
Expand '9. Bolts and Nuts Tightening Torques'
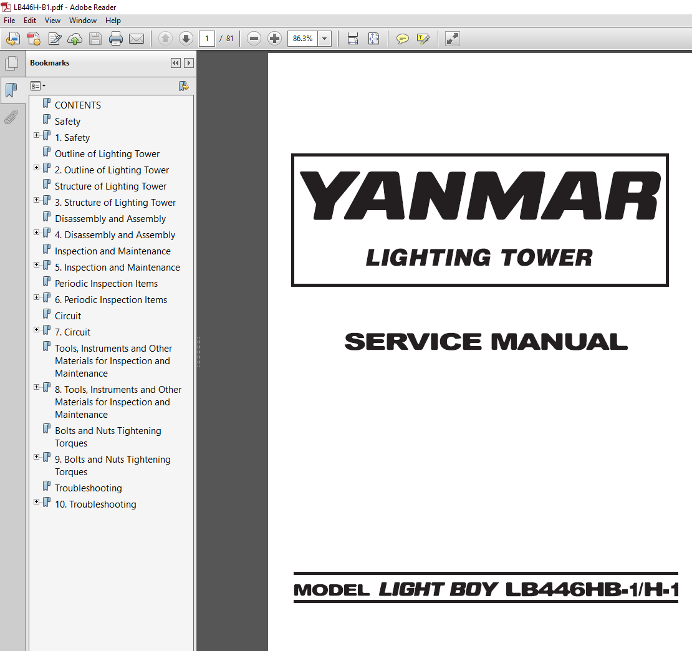point(37,457)
